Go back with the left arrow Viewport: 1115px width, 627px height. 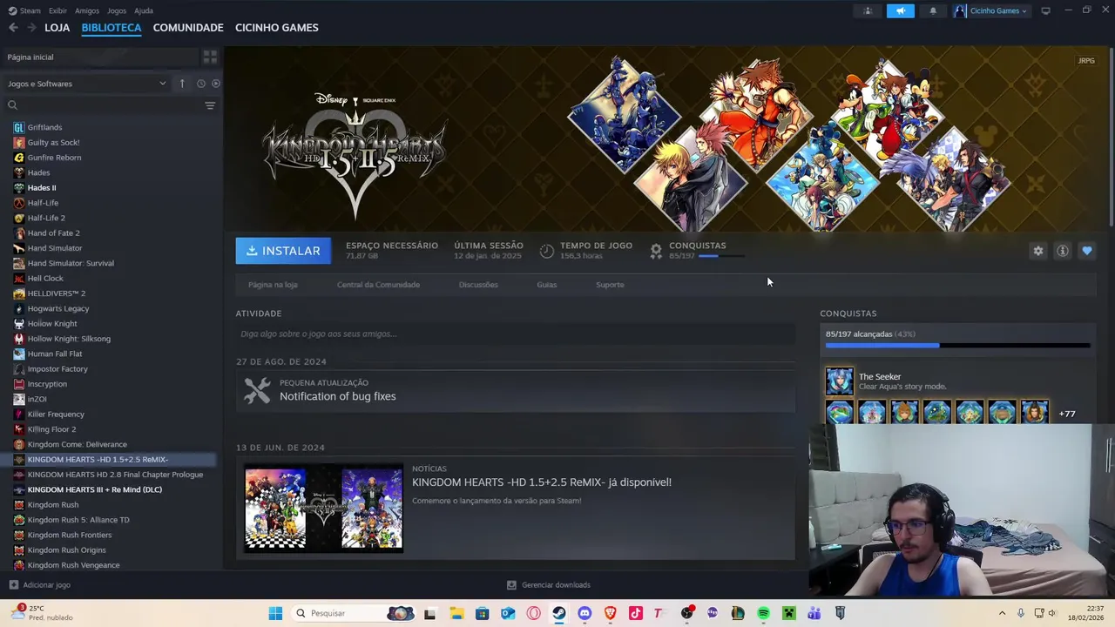13,28
